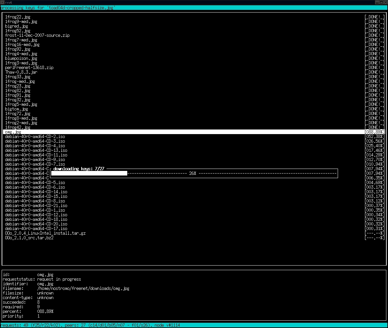Select frost-11-Dec-2007-source.zip in the list
The width and height of the screenshot is (388, 328).
37,35
